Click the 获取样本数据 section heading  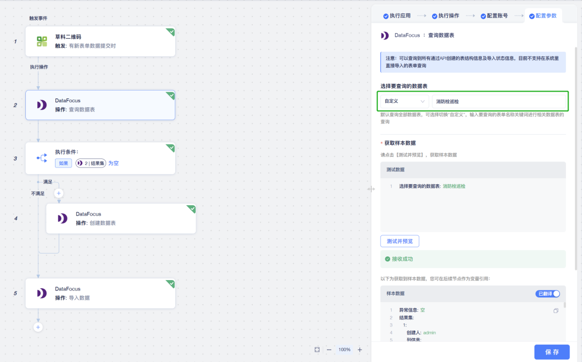(x=400, y=143)
